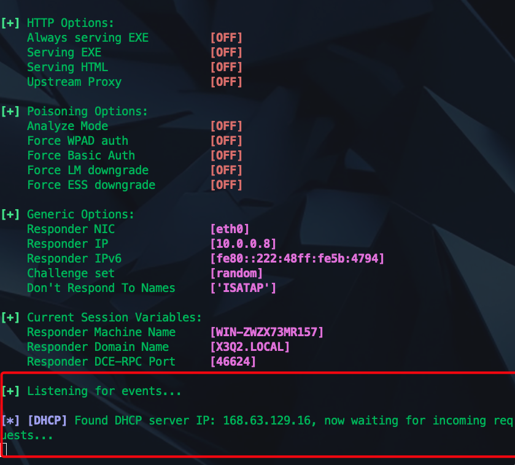This screenshot has width=515, height=465.
Task: Click the Poisoning Options section heading
Action: tap(87, 112)
